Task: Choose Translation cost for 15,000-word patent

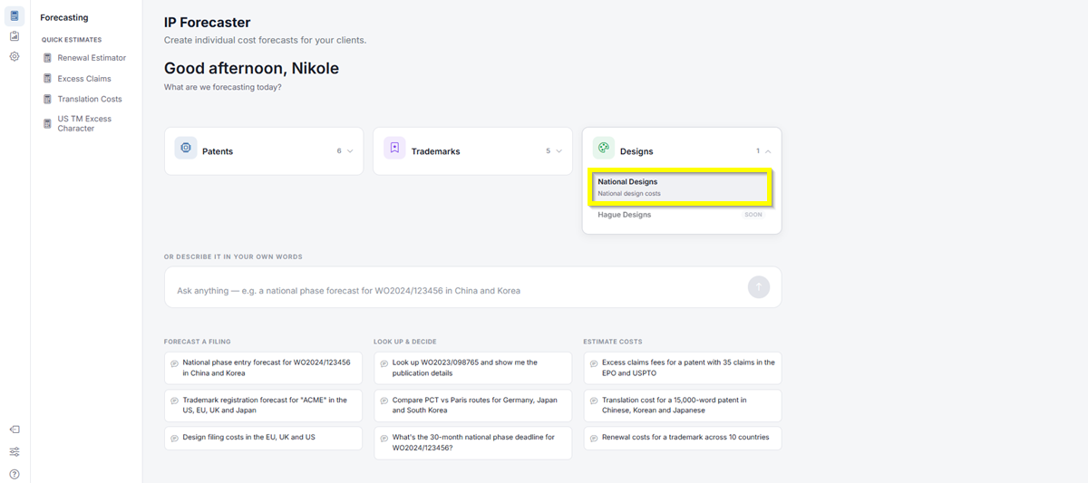Action: click(682, 405)
